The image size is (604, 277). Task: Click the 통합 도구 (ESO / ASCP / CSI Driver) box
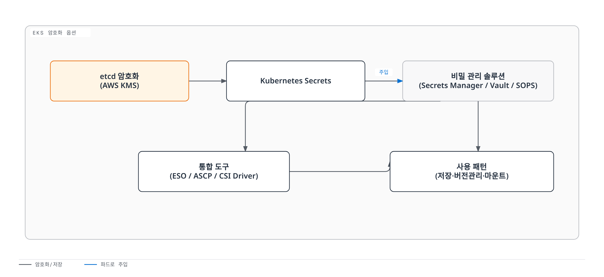(x=214, y=171)
